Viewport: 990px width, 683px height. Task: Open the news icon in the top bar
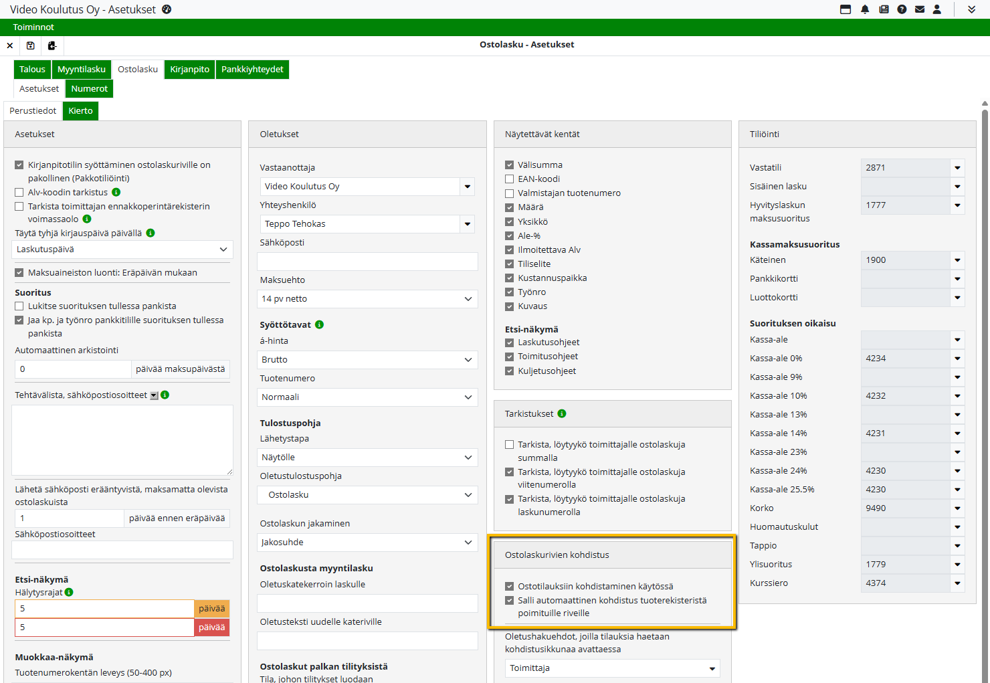[x=884, y=9]
